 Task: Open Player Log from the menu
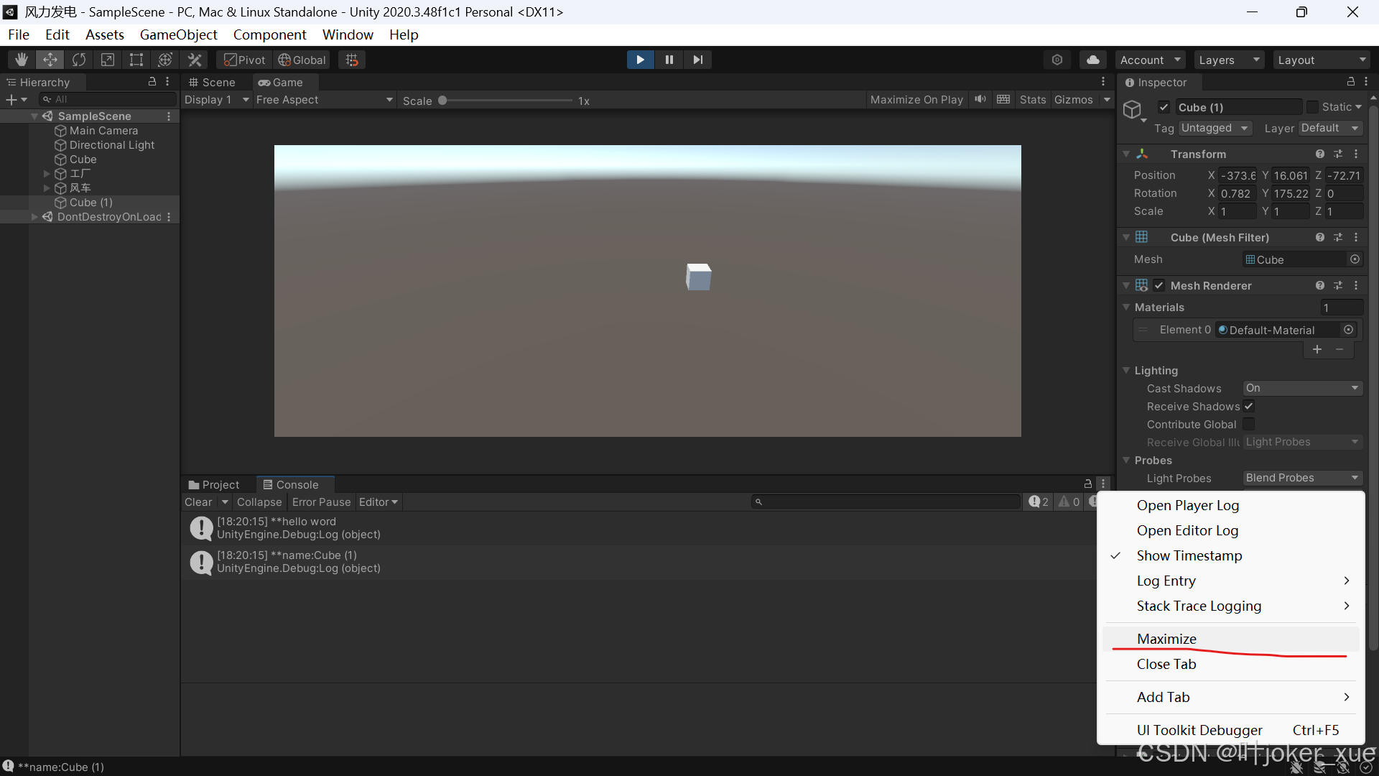(1187, 505)
